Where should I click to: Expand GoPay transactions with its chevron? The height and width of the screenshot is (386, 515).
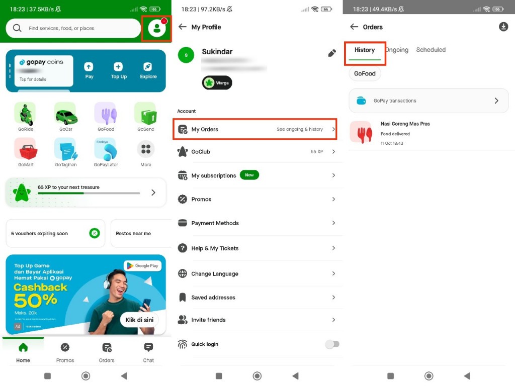tap(496, 101)
